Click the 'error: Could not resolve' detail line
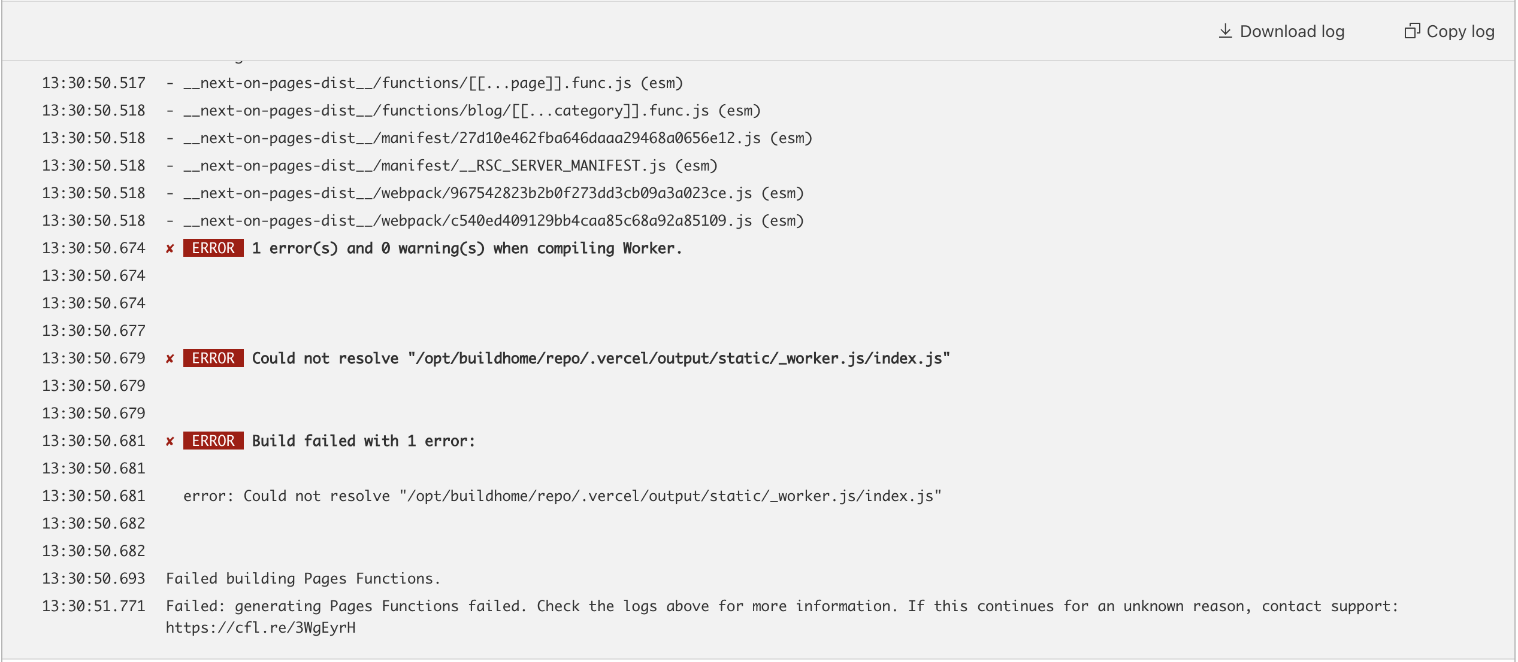The height and width of the screenshot is (662, 1518). [563, 496]
